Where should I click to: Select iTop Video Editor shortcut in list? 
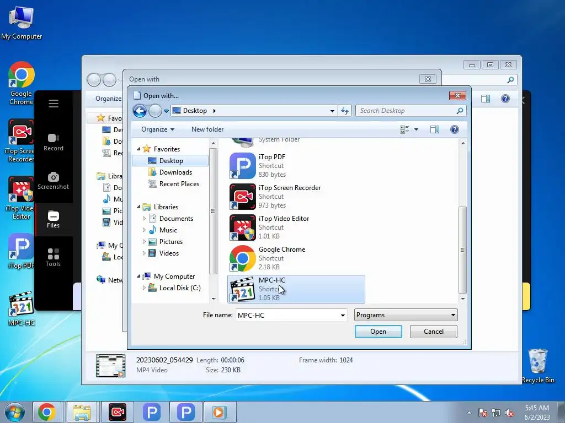296,227
